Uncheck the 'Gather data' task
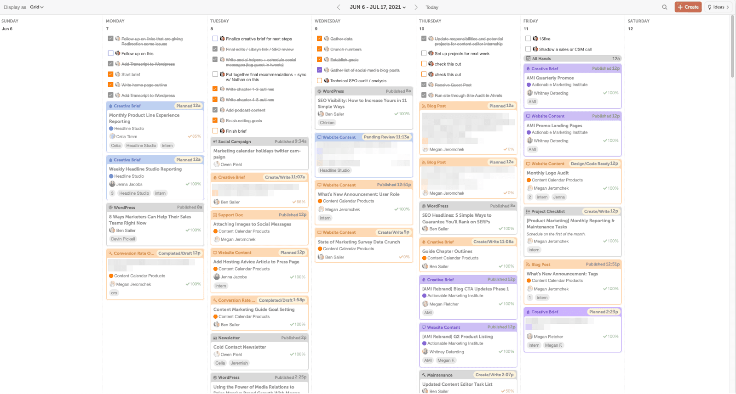Viewport: 736px width, 394px height. (x=319, y=39)
